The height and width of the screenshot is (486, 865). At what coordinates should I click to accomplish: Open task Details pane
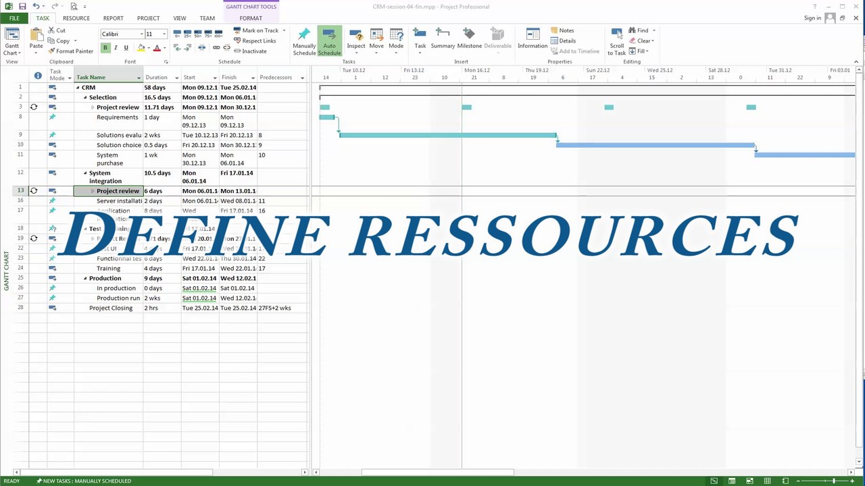click(563, 40)
